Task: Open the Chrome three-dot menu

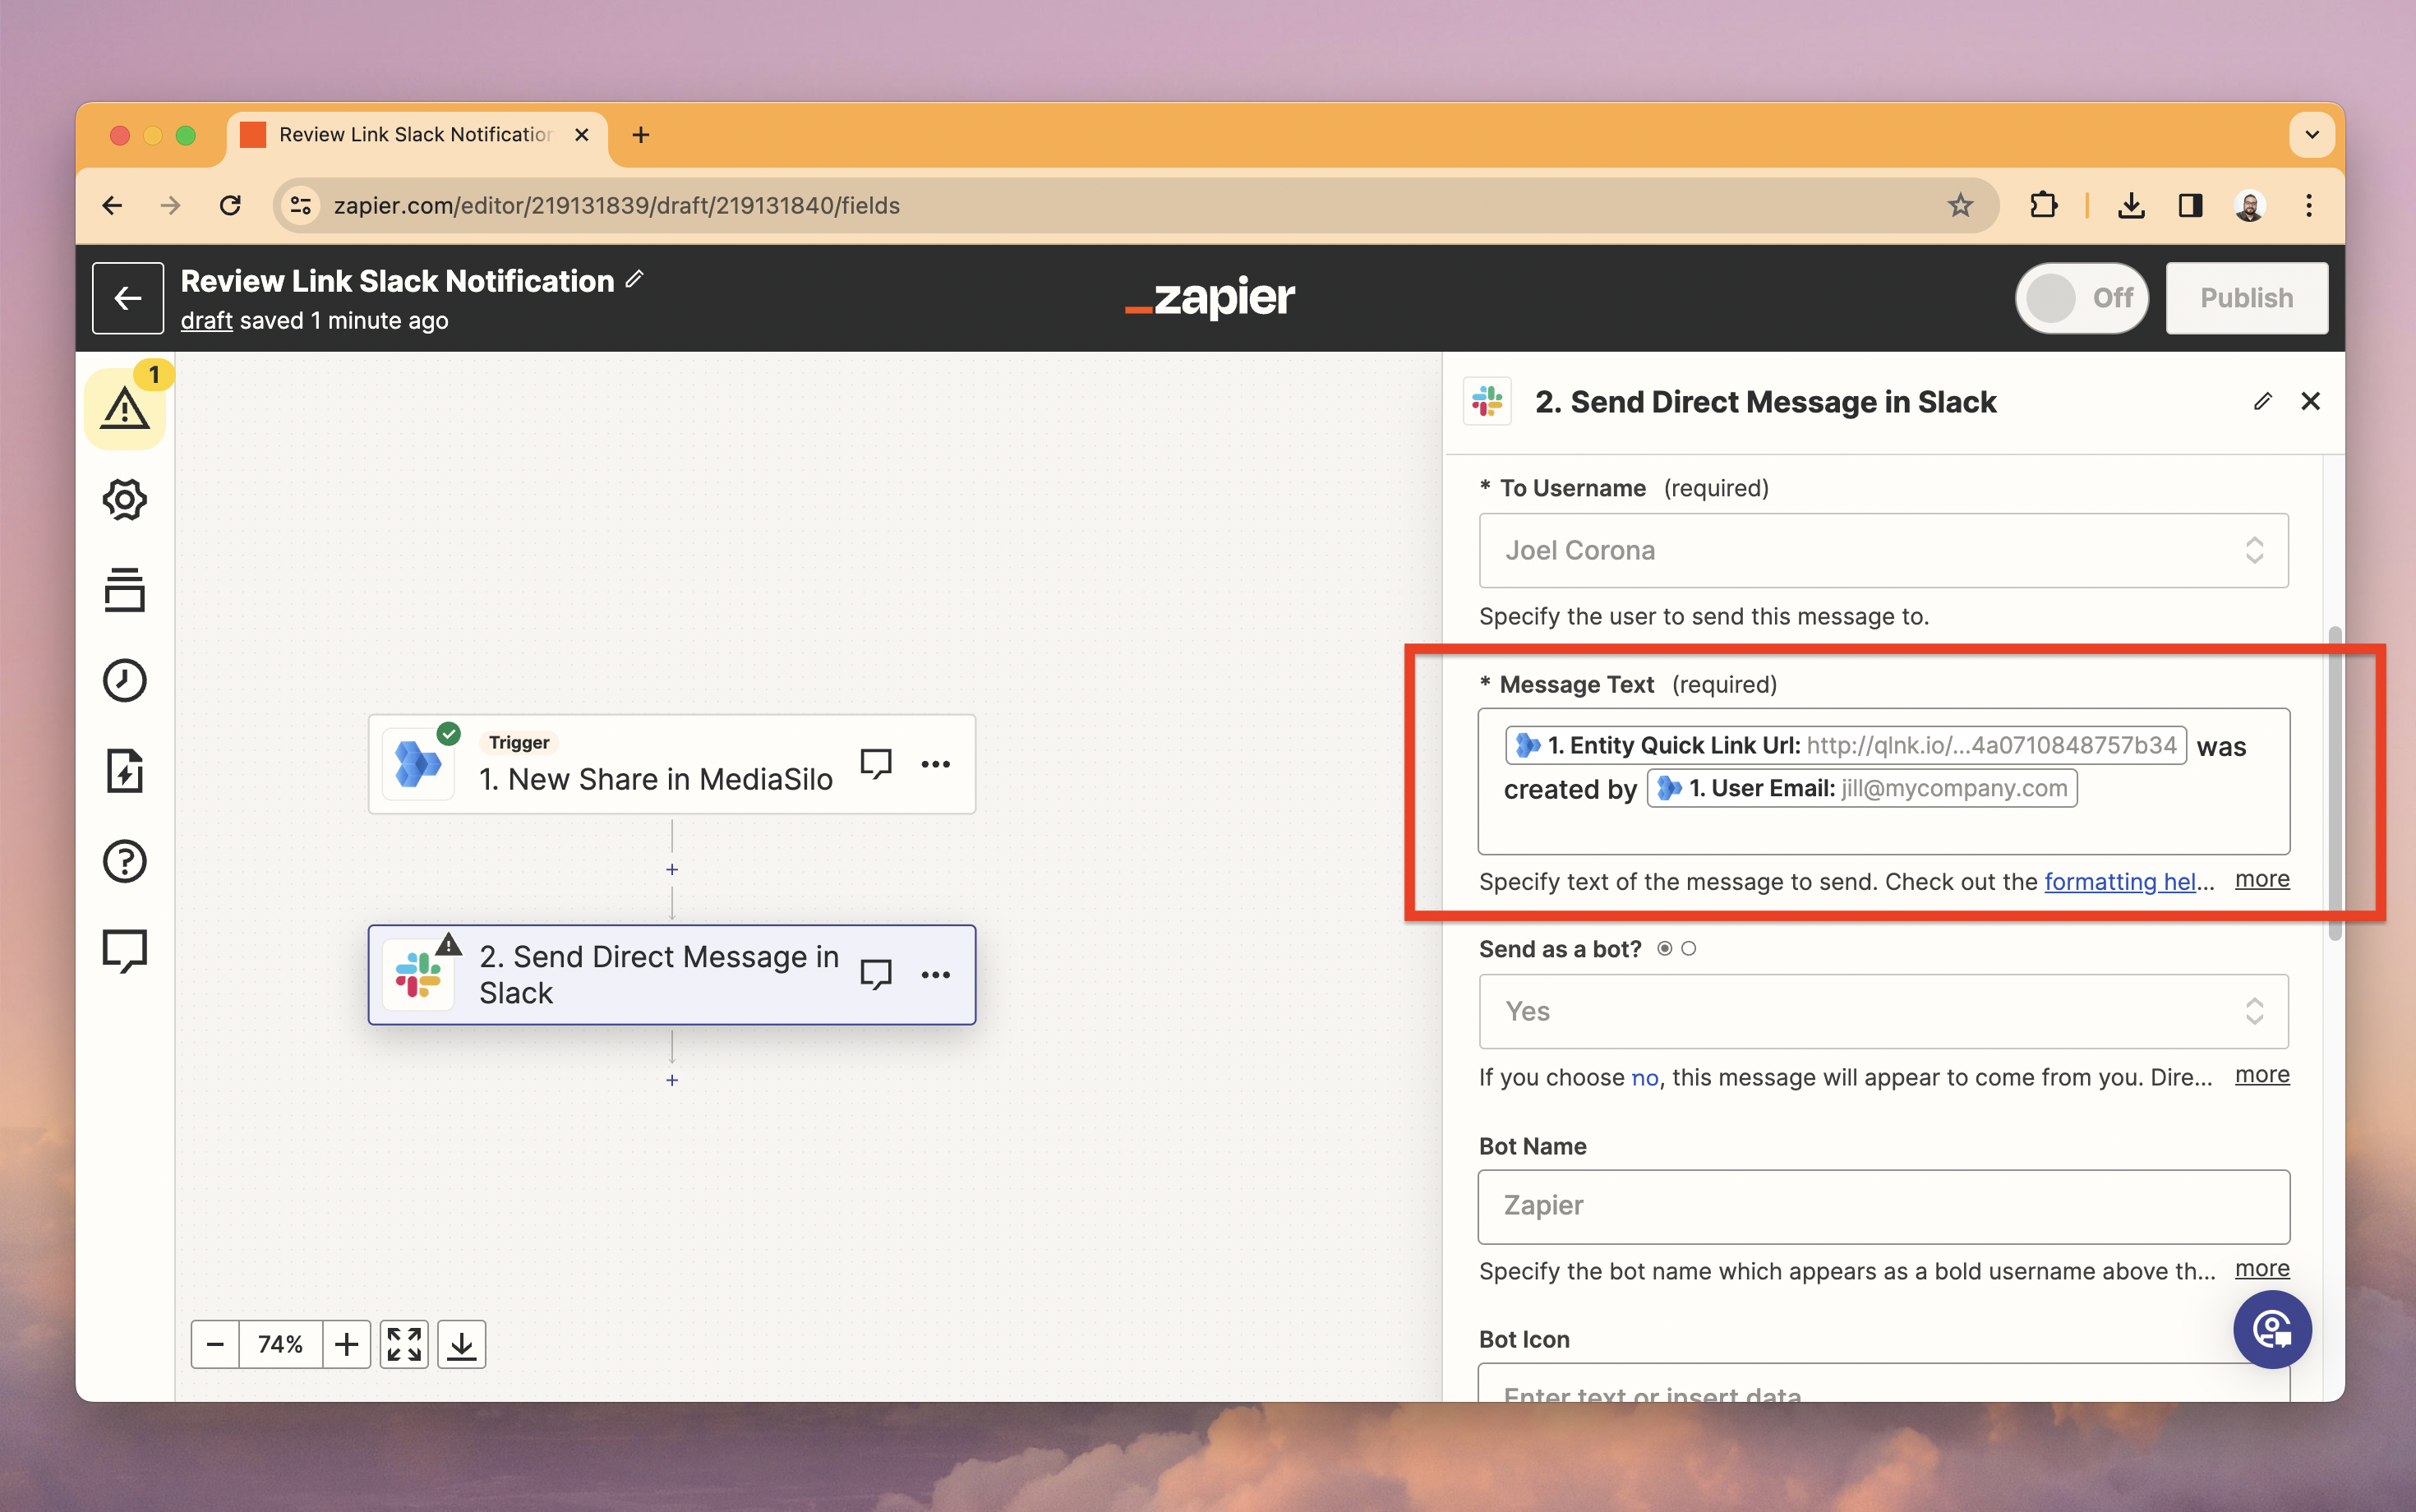Action: [2309, 205]
